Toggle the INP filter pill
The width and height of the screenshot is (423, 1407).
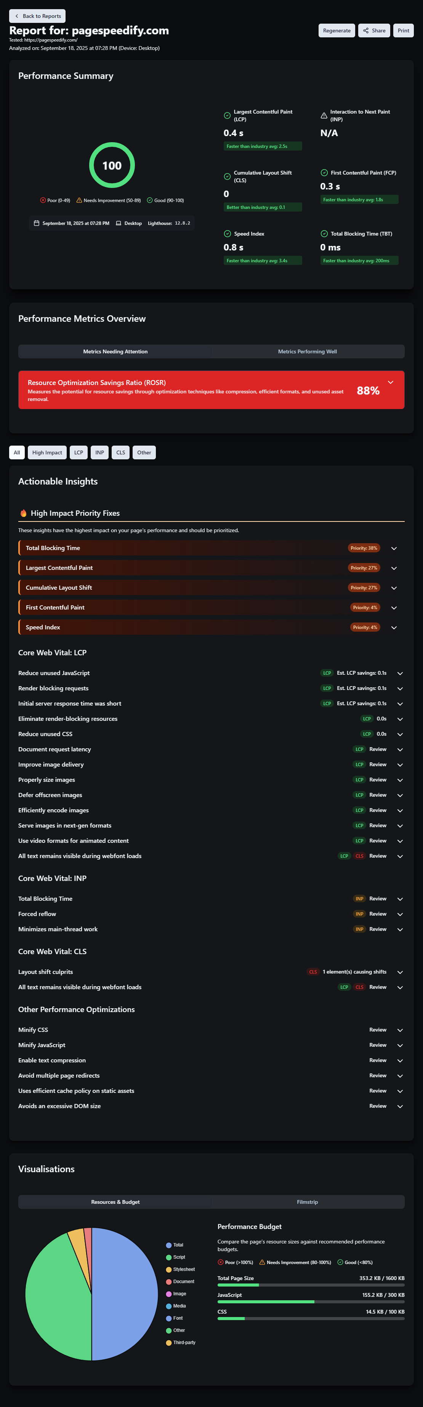99,452
